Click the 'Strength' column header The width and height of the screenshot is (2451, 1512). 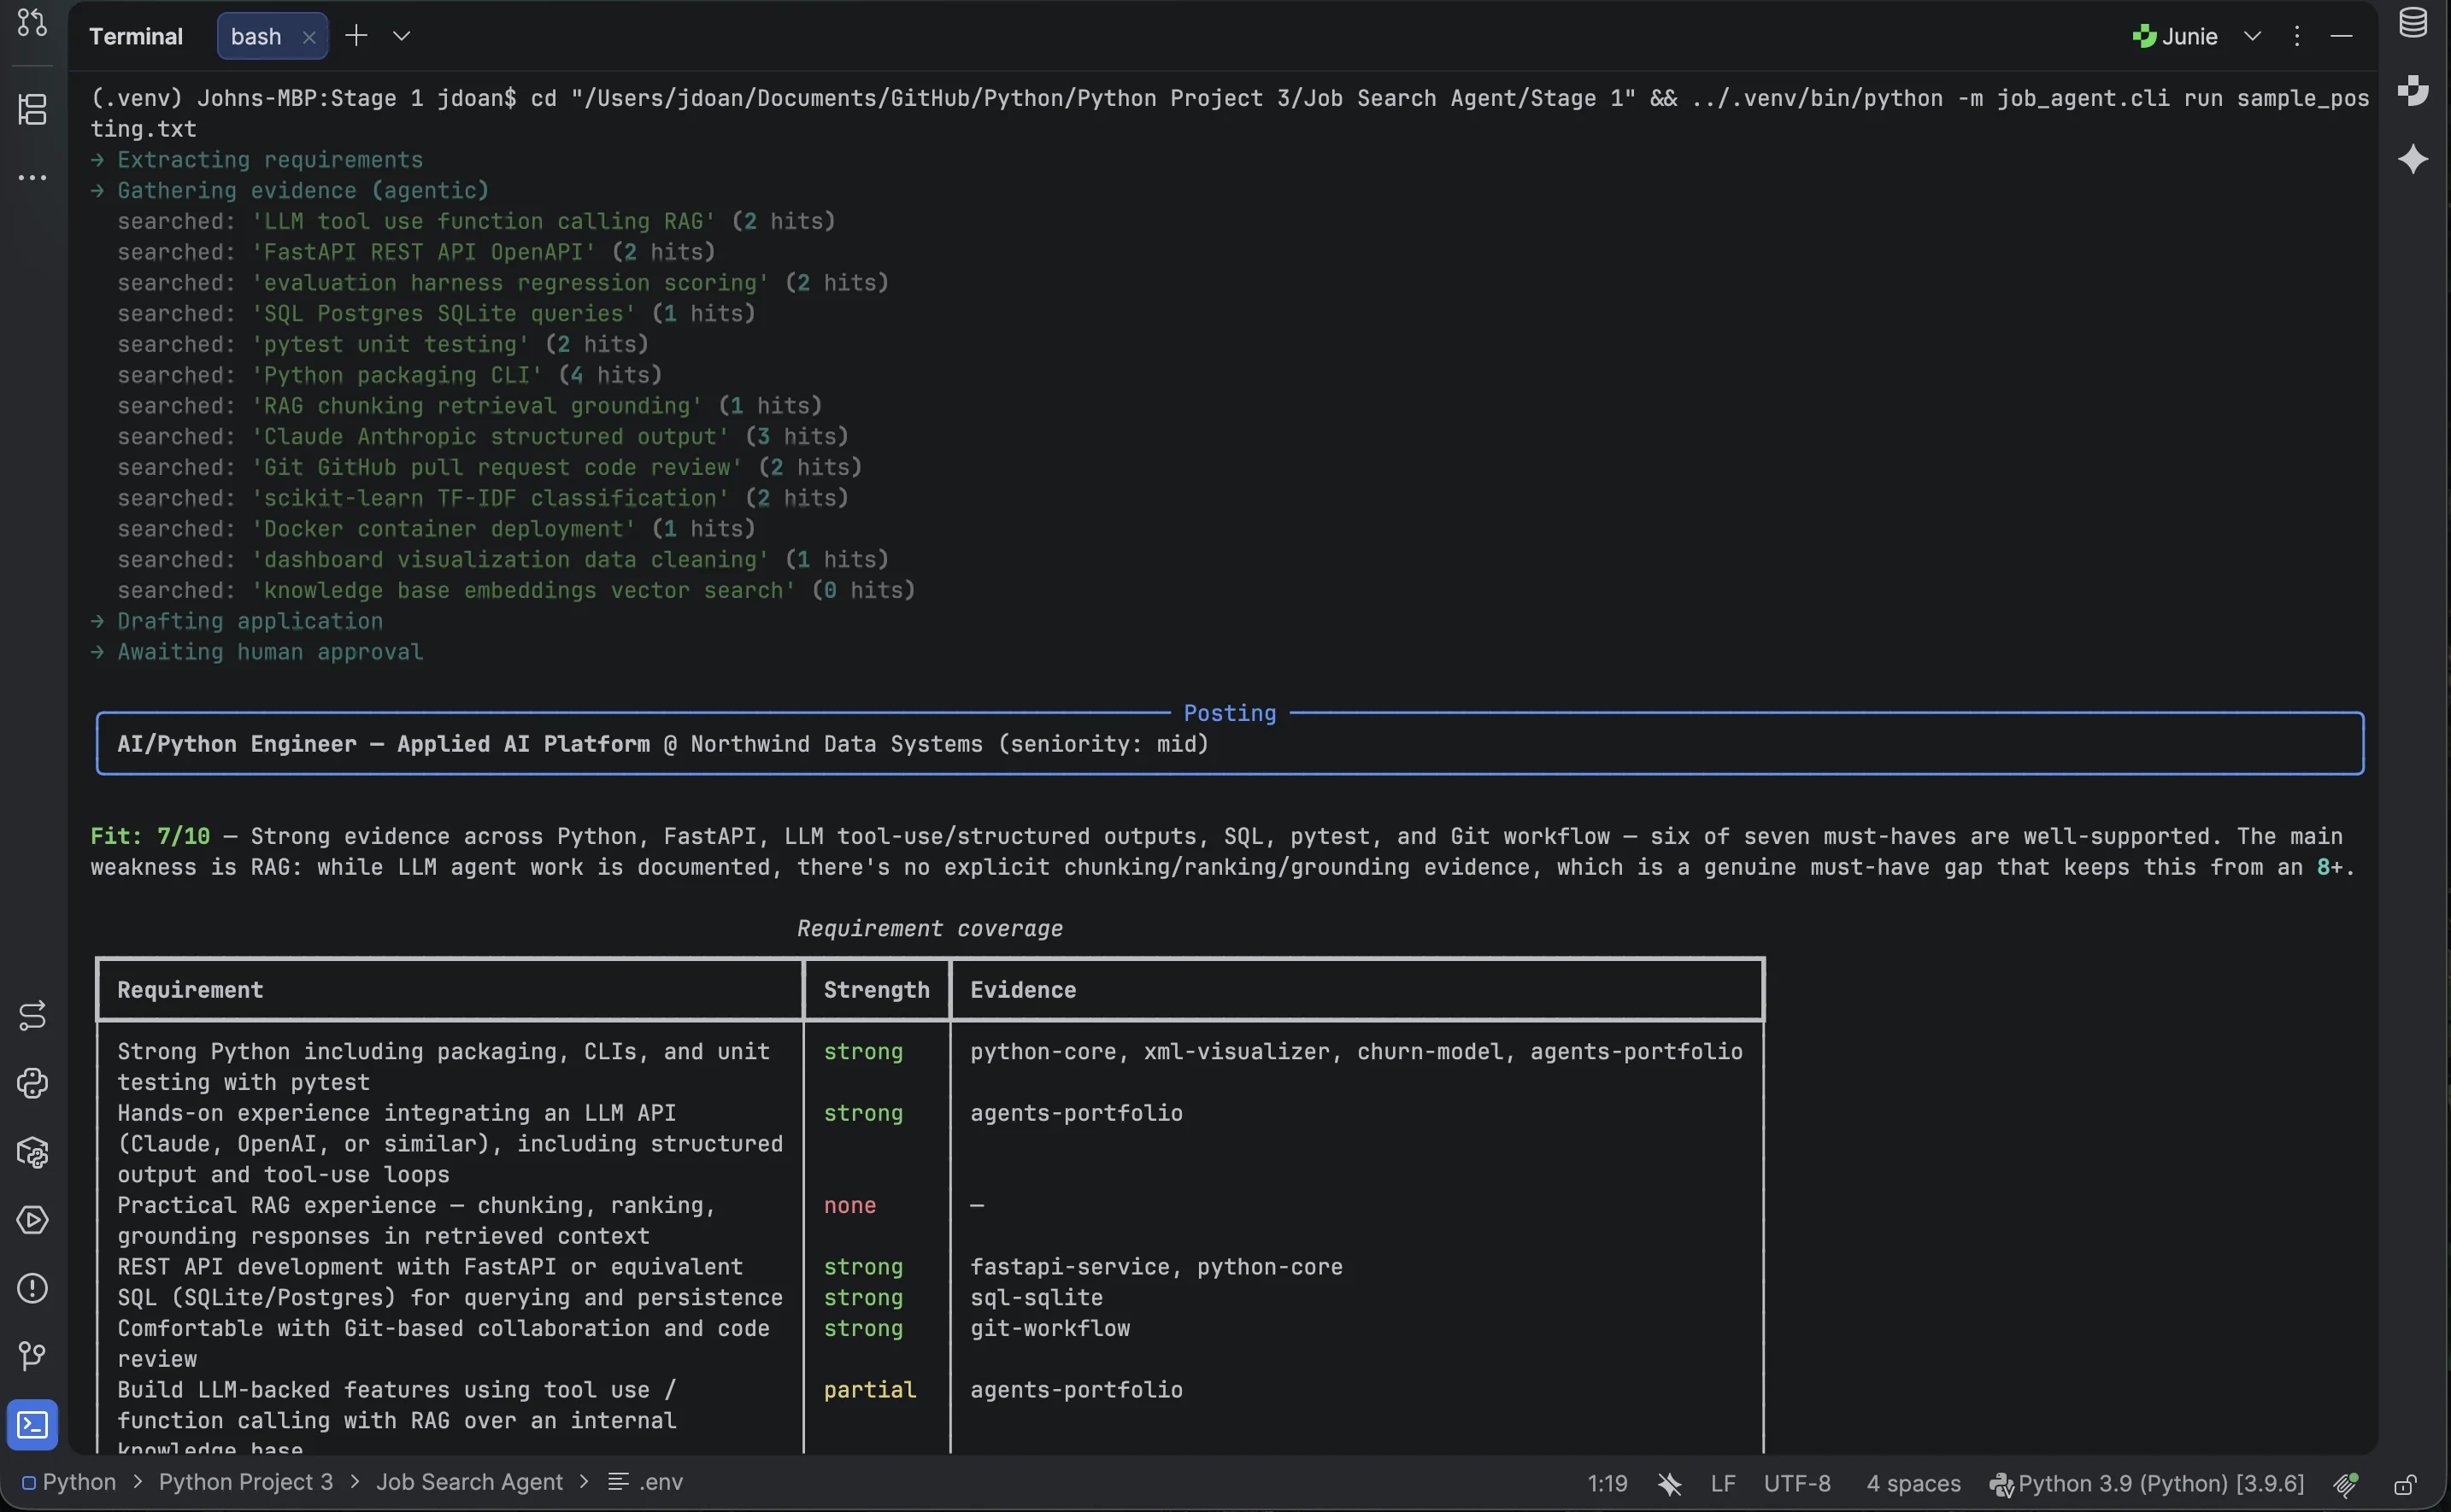876,990
